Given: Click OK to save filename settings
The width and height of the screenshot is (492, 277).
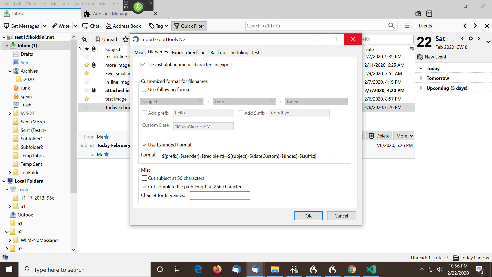Looking at the screenshot, I should 308,216.
